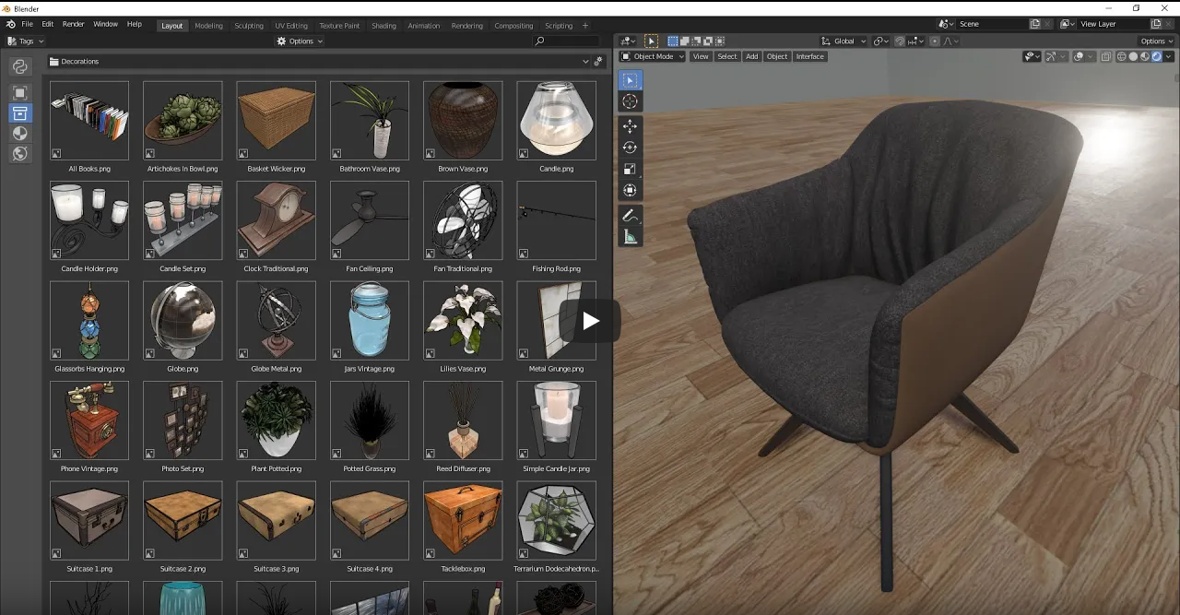
Task: Select the Globe Metal asset thumbnail
Action: [276, 321]
